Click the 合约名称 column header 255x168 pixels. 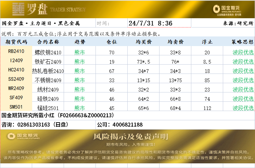pyautogui.click(x=48, y=42)
